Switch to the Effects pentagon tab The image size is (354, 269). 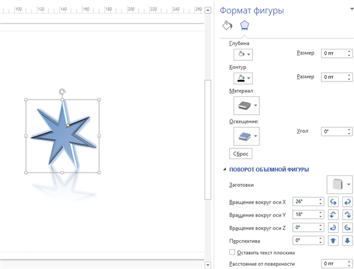coord(245,25)
